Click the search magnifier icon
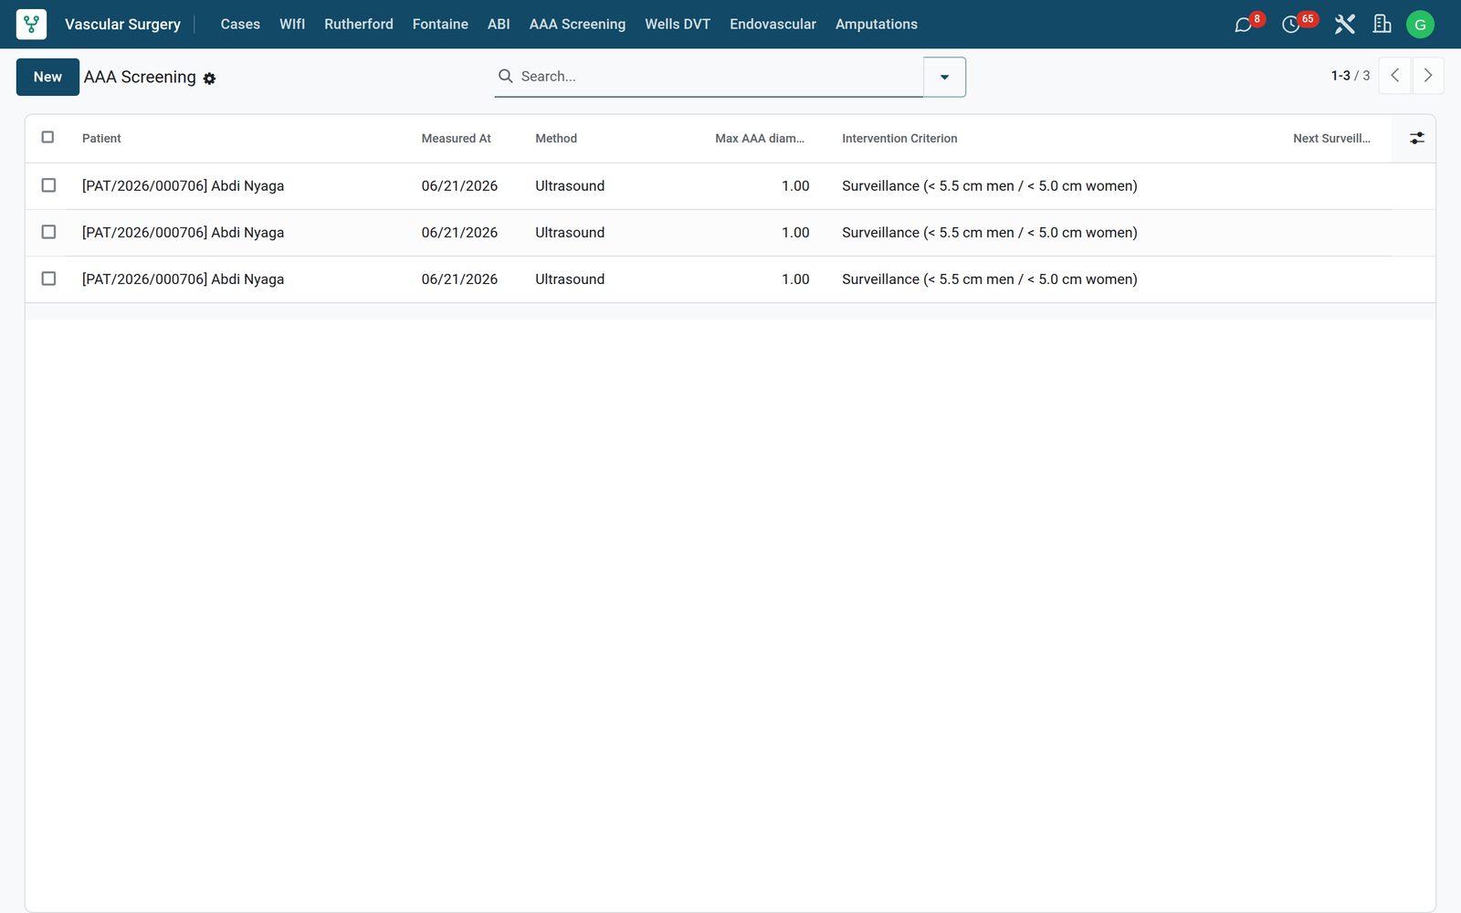Image resolution: width=1461 pixels, height=913 pixels. [505, 76]
